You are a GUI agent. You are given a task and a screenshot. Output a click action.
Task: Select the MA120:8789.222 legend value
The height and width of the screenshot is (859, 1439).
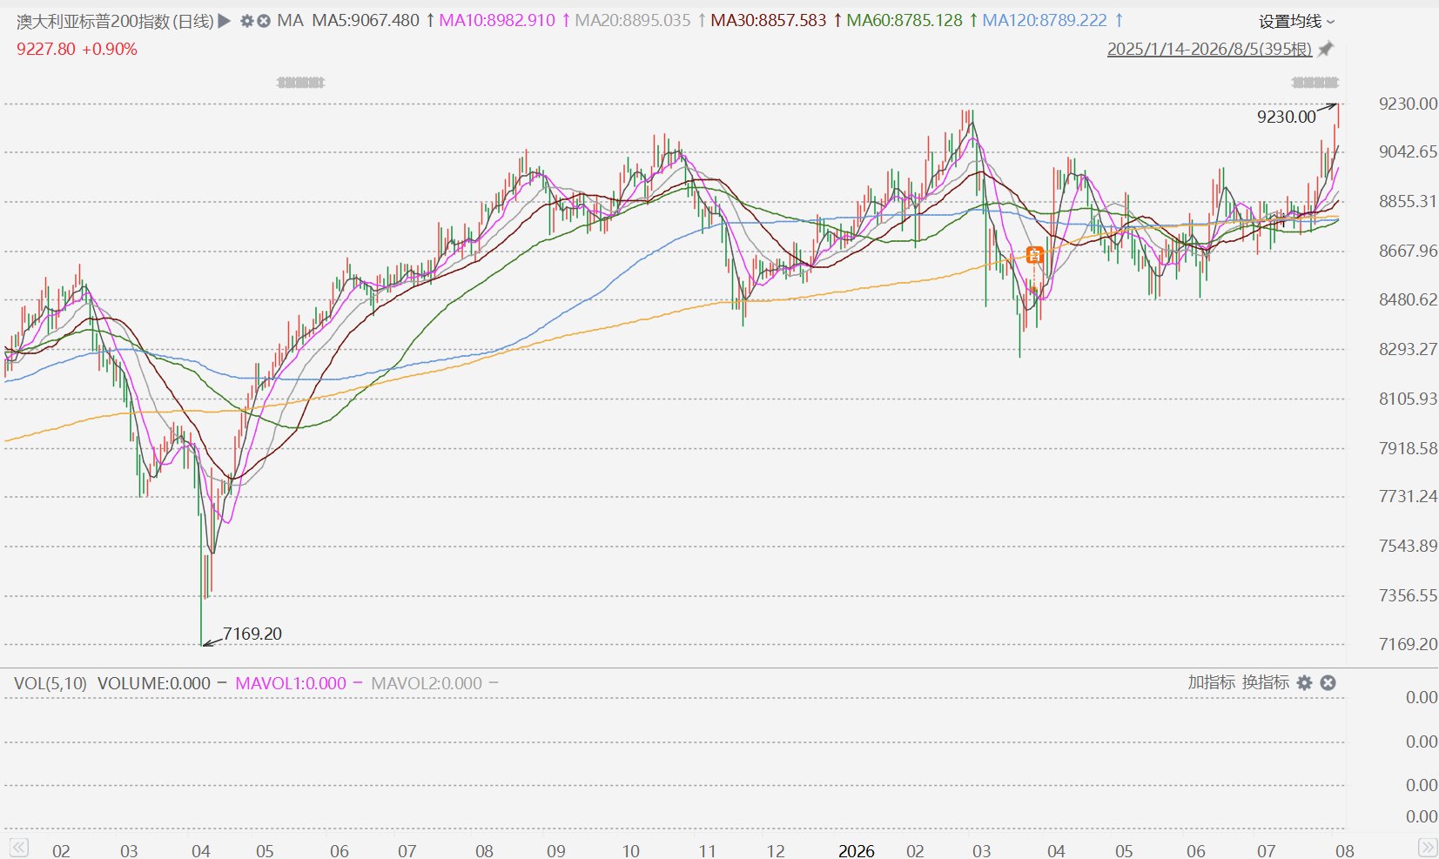[1045, 20]
